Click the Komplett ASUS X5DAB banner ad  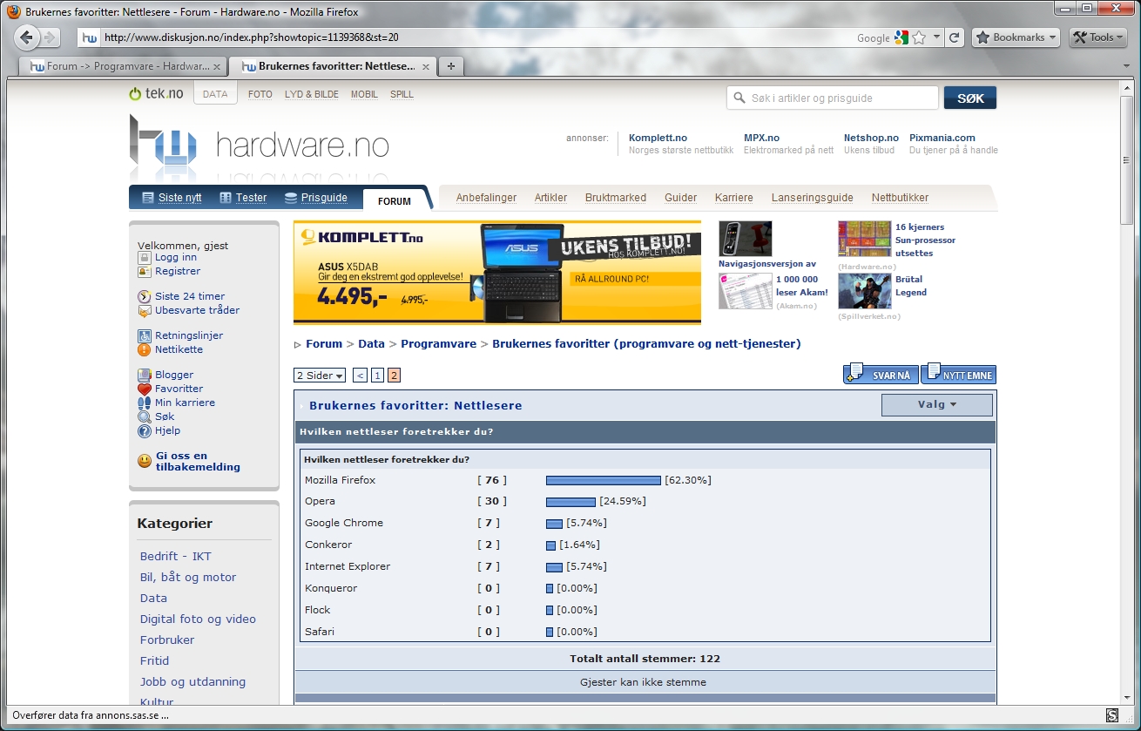coord(497,272)
